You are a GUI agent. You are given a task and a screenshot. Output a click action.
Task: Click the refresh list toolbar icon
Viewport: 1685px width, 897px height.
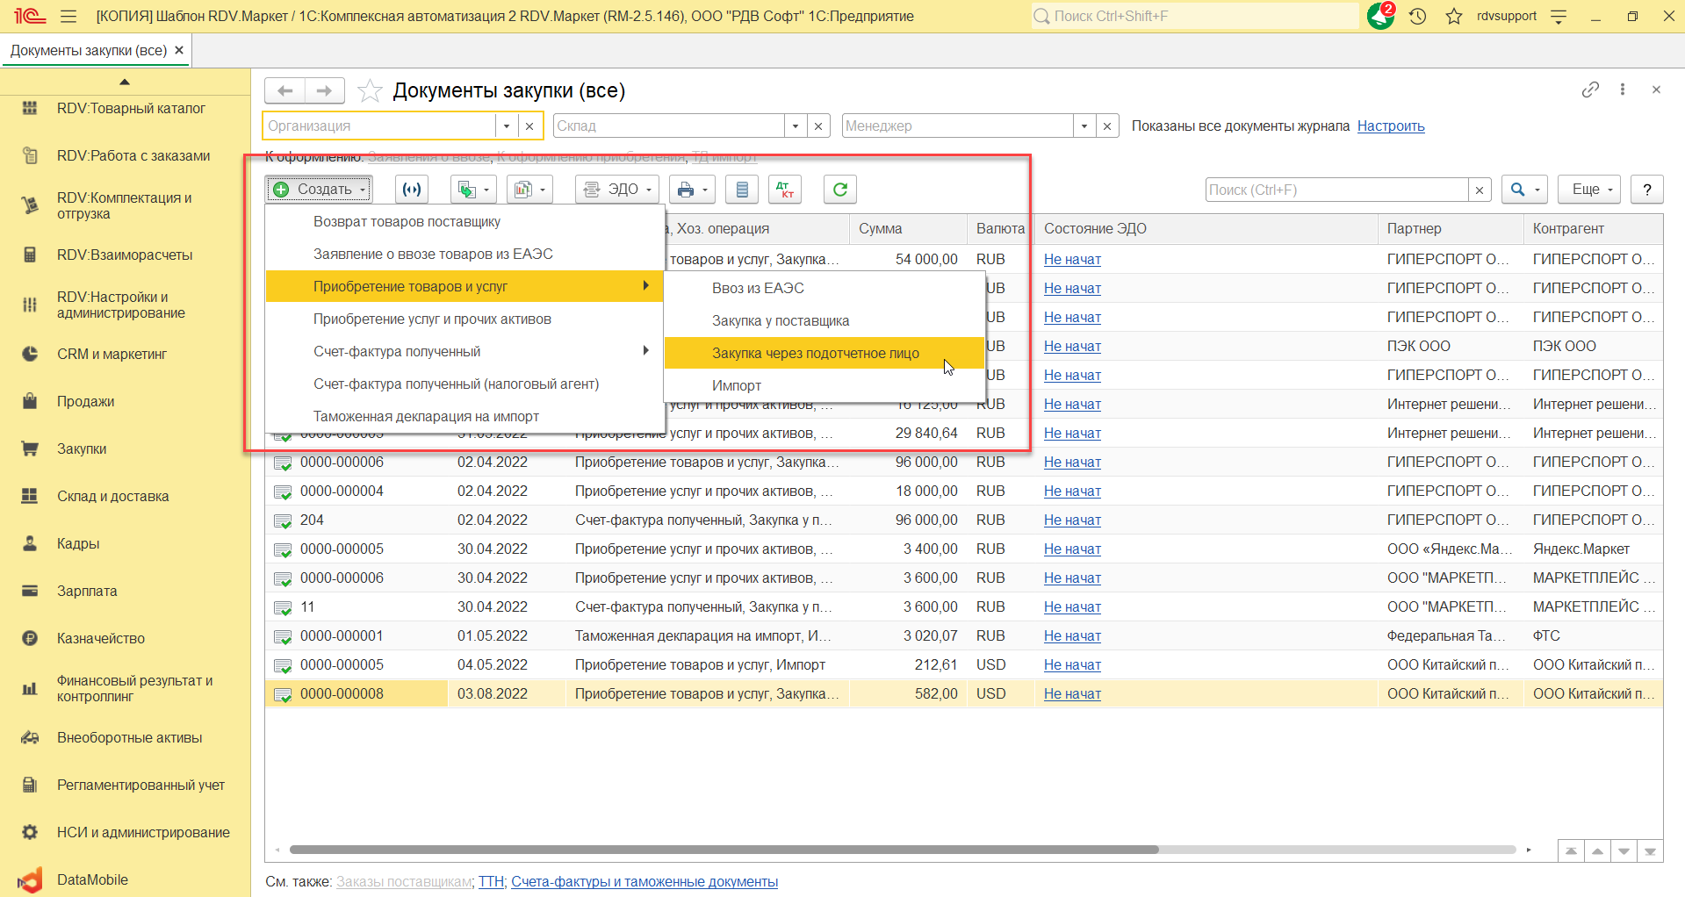(839, 190)
